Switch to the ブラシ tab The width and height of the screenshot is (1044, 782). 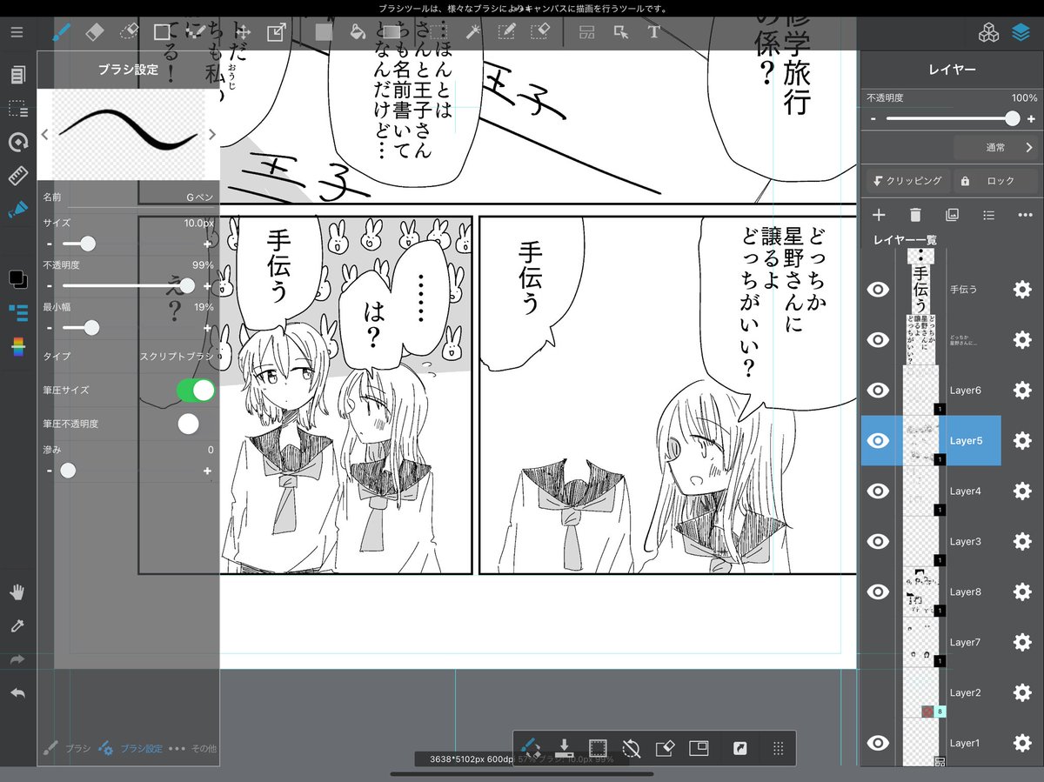coord(67,748)
